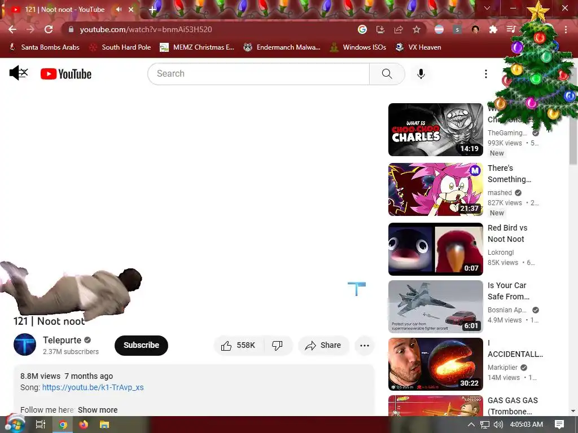578x433 pixels.
Task: Open a new tab with the plus button
Action: pos(152,10)
